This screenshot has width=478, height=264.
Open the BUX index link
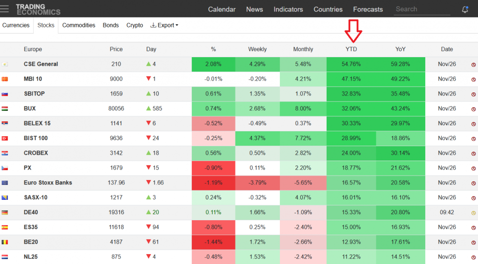coord(29,108)
